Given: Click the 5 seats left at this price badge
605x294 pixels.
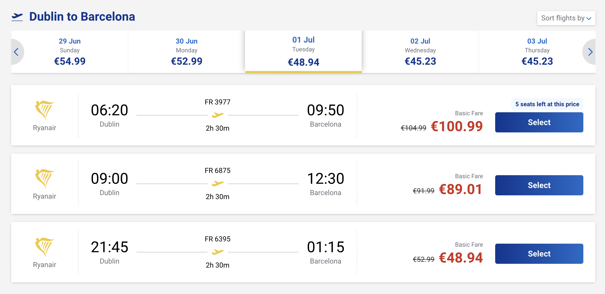Looking at the screenshot, I should click(547, 104).
